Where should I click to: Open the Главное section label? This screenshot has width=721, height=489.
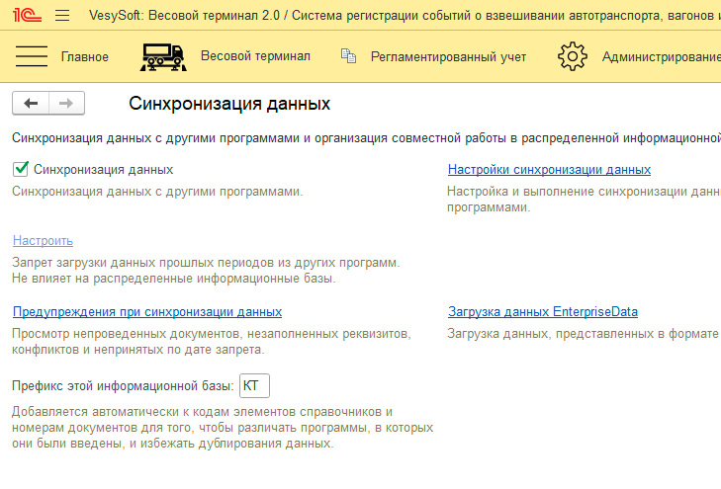coord(84,56)
